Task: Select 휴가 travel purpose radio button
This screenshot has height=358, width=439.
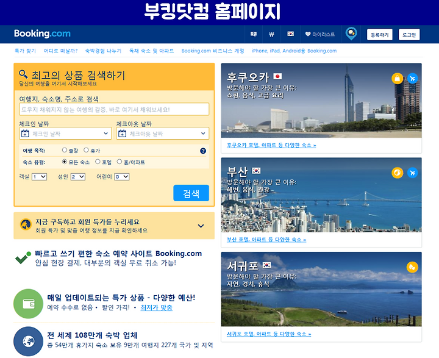Action: click(86, 150)
